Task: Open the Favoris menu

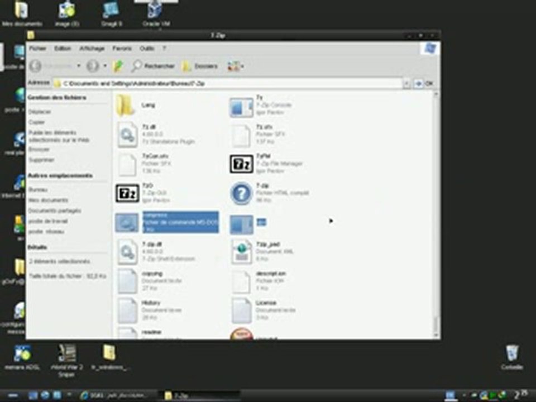Action: click(x=122, y=49)
